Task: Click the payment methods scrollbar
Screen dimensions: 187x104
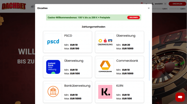Action: 149,60
